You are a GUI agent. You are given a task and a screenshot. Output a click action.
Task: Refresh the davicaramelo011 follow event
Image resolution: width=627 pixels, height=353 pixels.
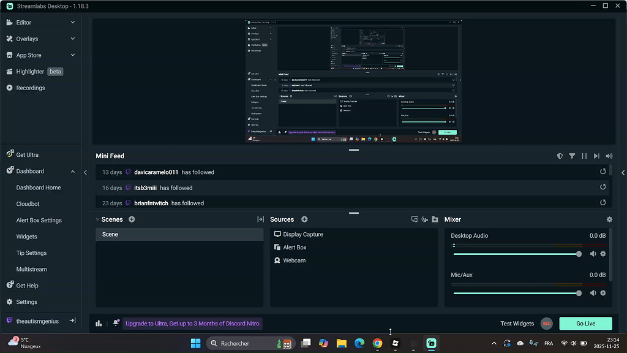(x=603, y=172)
